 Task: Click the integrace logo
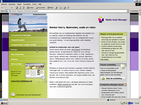tap(17, 14)
